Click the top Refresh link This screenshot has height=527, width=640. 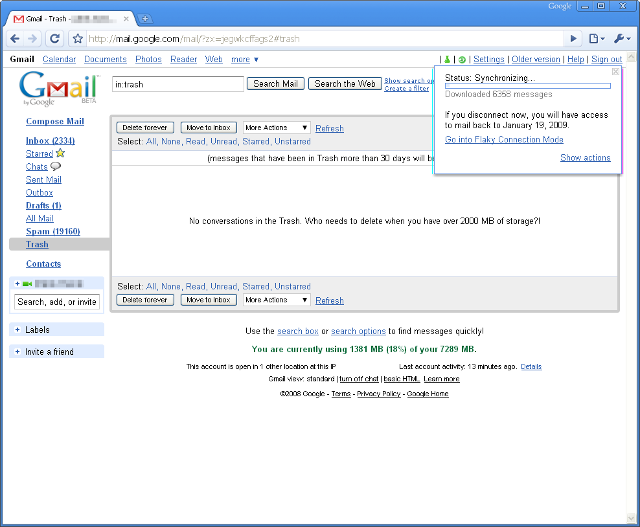[x=329, y=128]
